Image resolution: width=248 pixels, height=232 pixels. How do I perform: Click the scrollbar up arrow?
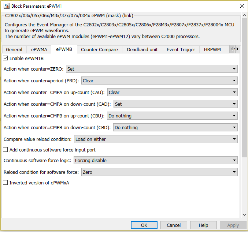[244, 15]
